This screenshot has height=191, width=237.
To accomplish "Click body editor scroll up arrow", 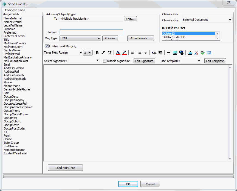I will click(230, 67).
